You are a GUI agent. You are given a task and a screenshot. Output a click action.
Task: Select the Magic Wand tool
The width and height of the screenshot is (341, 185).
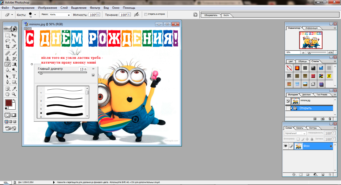14,41
